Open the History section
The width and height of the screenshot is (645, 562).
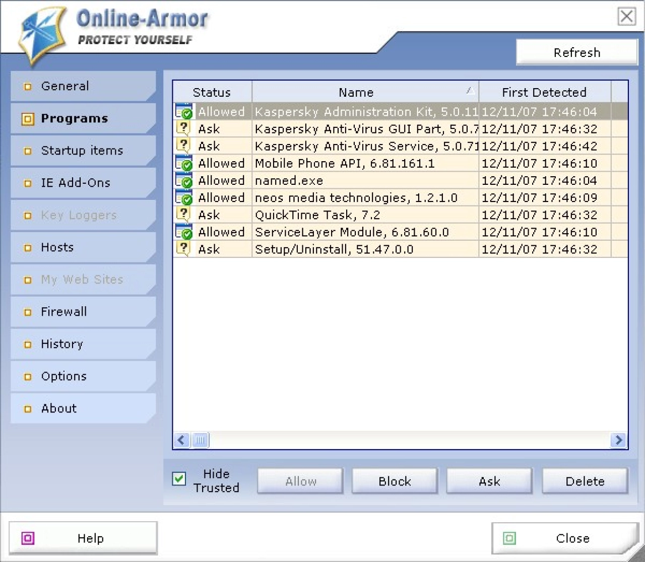coord(83,344)
